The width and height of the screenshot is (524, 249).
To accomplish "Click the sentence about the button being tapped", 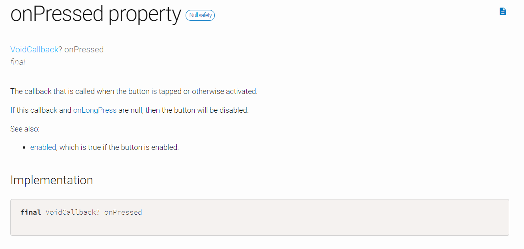I will [x=134, y=91].
